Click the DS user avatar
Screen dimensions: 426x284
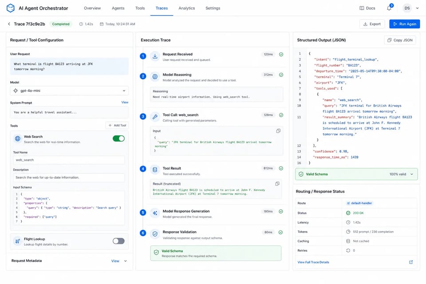[407, 8]
